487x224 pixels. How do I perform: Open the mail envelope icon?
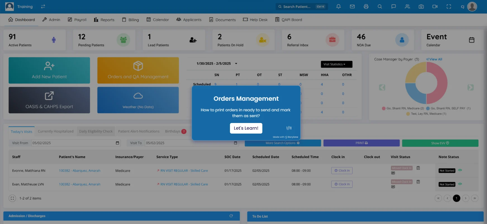point(352,6)
